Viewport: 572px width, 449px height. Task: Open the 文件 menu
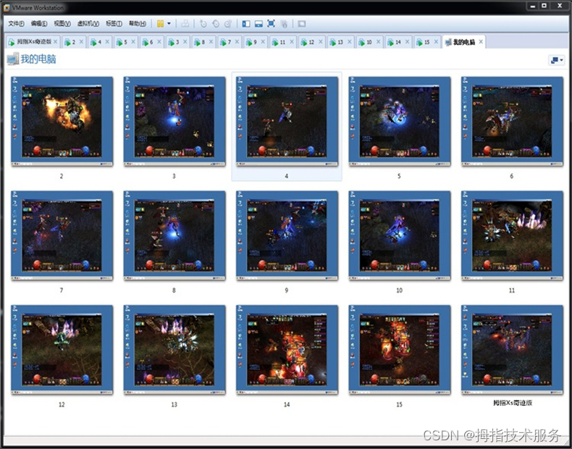point(16,24)
